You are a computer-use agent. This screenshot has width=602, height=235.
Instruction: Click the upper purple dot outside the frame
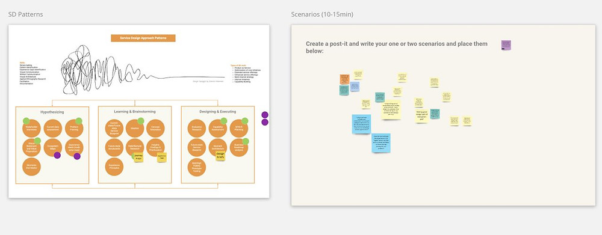[x=265, y=115]
